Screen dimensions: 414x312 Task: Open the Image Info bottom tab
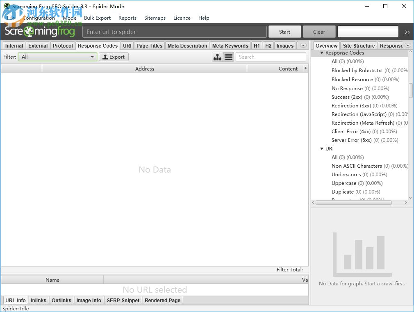(x=89, y=301)
